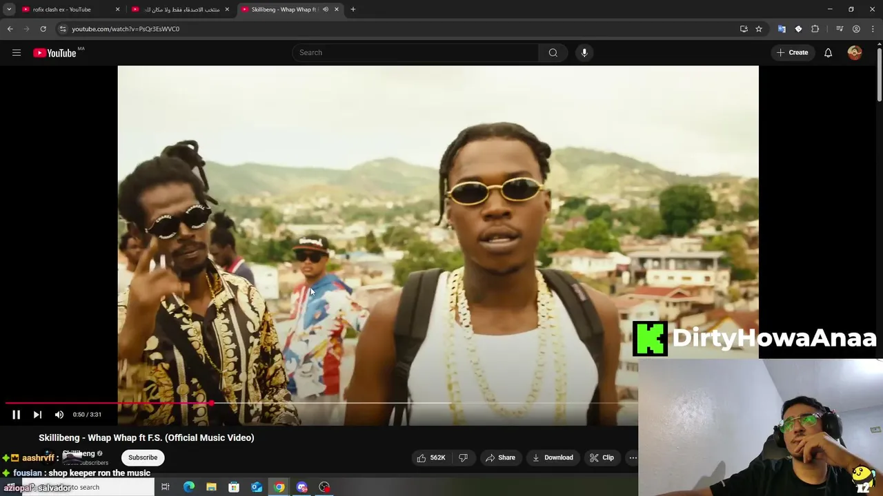Open the YouTube hamburger guide menu
This screenshot has height=496, width=883.
[x=17, y=52]
